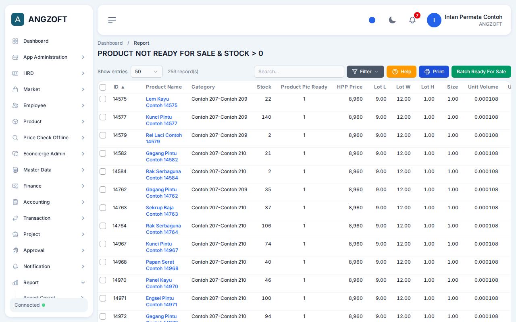516x322 pixels.
Task: Click the Market bag icon
Action: [15, 89]
